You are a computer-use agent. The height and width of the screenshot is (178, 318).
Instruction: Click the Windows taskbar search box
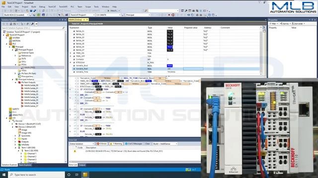coord(36,175)
